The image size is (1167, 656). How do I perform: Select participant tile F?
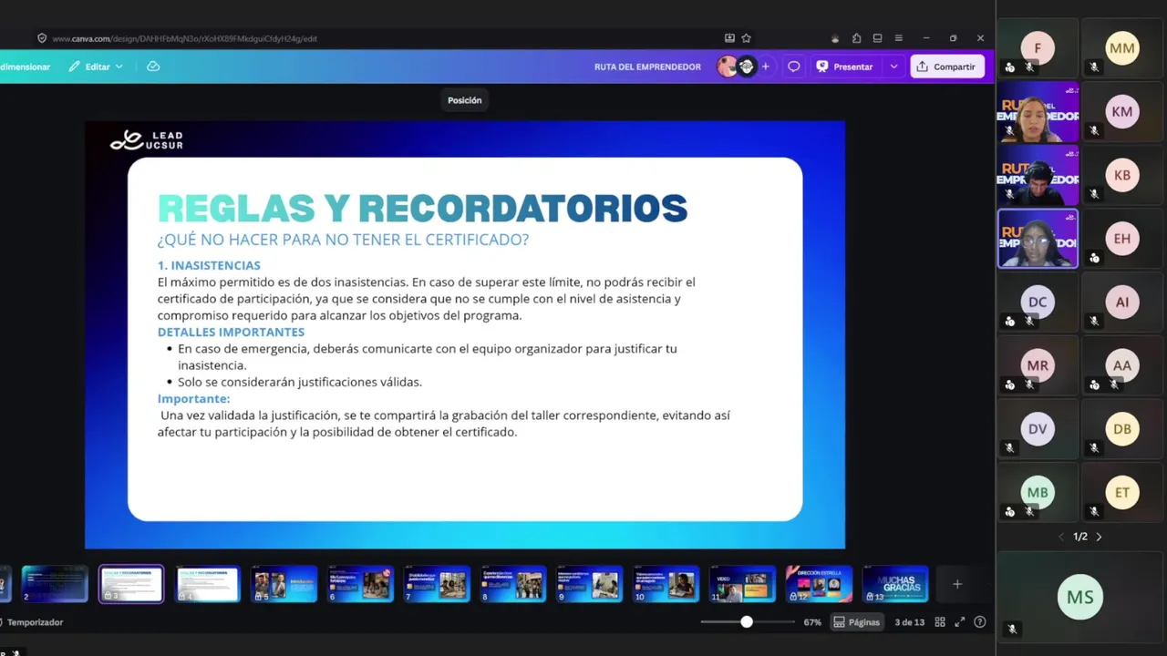1038,48
